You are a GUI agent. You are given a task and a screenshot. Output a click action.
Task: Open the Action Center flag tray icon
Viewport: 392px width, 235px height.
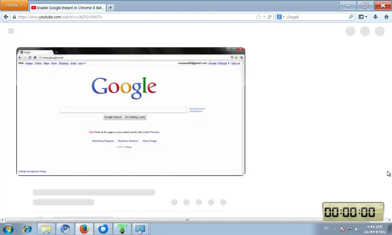click(342, 229)
